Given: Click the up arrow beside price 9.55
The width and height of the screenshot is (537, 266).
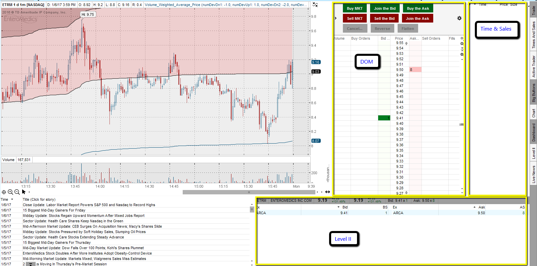Looking at the screenshot, I should (406, 43).
